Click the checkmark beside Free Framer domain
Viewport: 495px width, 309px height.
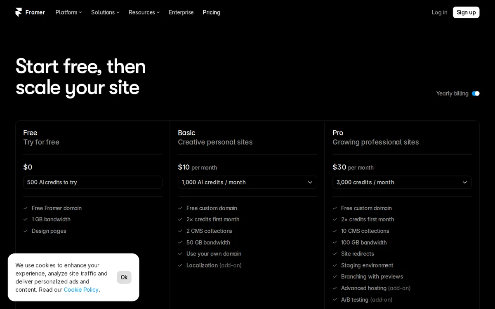coord(26,208)
